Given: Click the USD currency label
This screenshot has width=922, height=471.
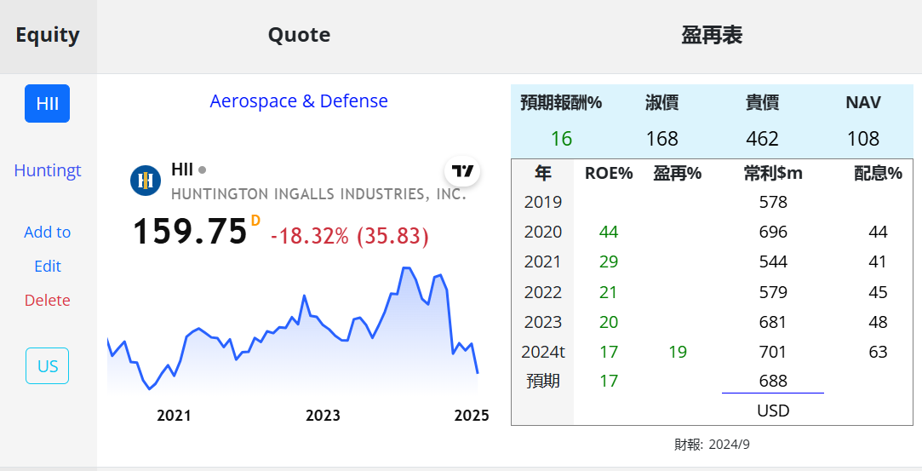Looking at the screenshot, I should 773,411.
